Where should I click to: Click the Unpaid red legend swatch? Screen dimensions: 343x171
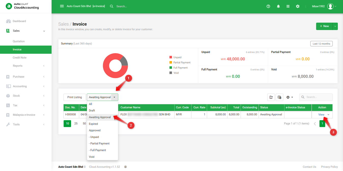[171, 57]
